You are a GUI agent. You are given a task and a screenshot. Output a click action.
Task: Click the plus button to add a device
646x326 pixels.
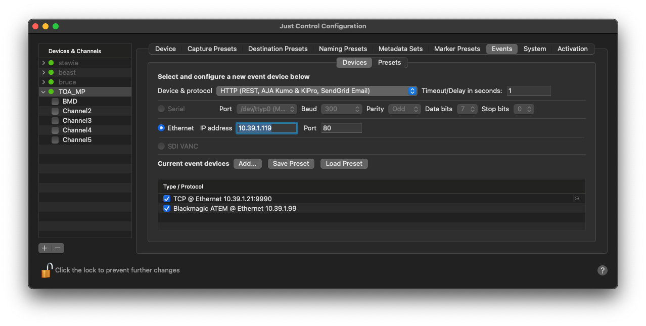click(44, 248)
